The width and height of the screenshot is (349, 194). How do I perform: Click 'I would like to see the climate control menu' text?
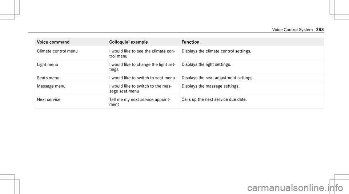[142, 54]
